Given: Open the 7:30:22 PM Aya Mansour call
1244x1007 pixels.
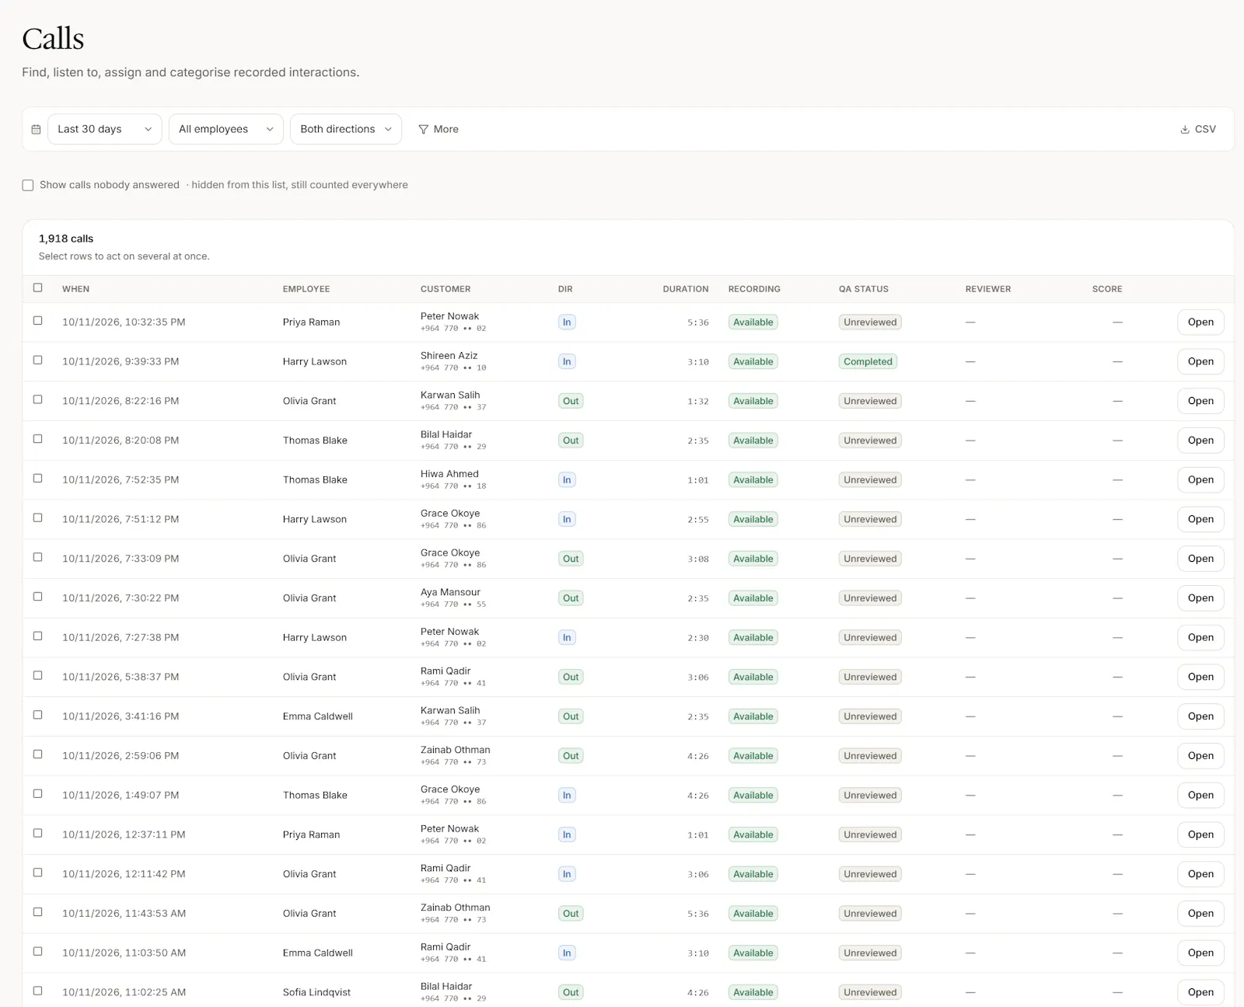Looking at the screenshot, I should click(1200, 598).
